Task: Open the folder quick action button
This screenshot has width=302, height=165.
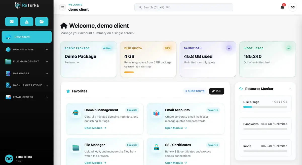Action: coord(42,22)
